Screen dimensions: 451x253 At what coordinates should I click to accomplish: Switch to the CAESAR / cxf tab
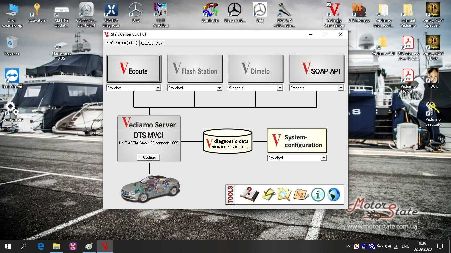(152, 43)
